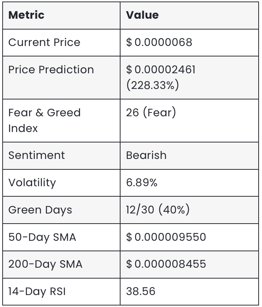Screen dimensions: 262x307
Task: Click the $ 0.00002461 prediction value
Action: [x=161, y=70]
